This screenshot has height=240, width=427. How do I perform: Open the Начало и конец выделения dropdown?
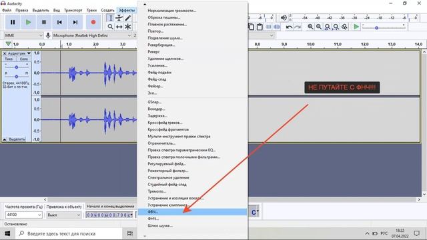click(x=111, y=206)
